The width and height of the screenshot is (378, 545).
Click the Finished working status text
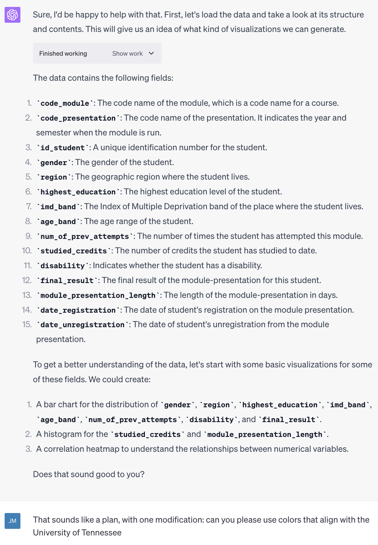coord(63,53)
